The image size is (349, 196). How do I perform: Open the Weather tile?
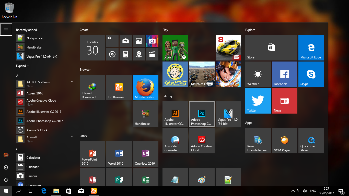tap(258, 74)
